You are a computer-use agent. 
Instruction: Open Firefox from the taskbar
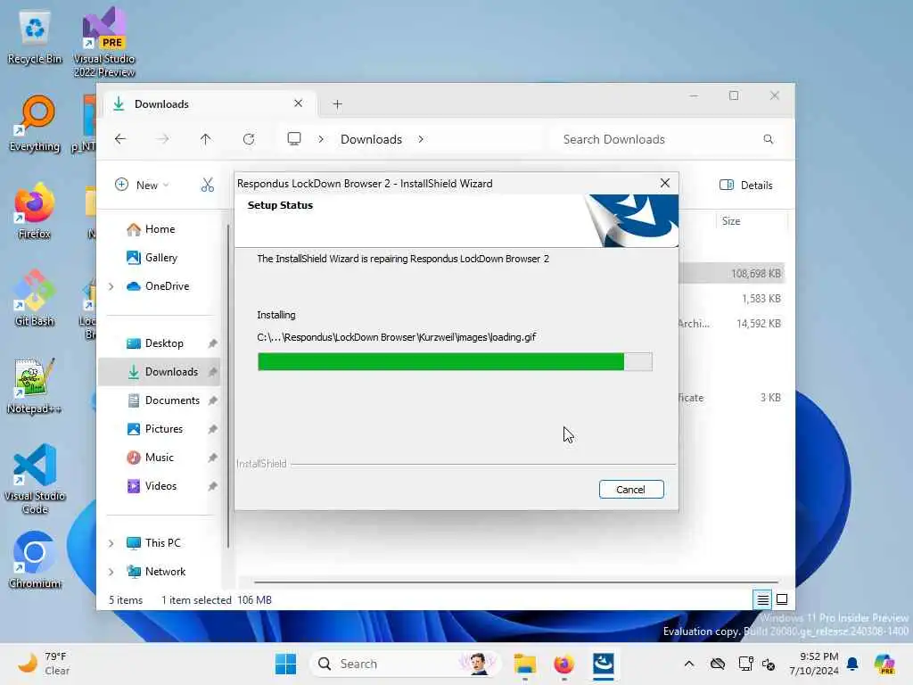tap(563, 664)
